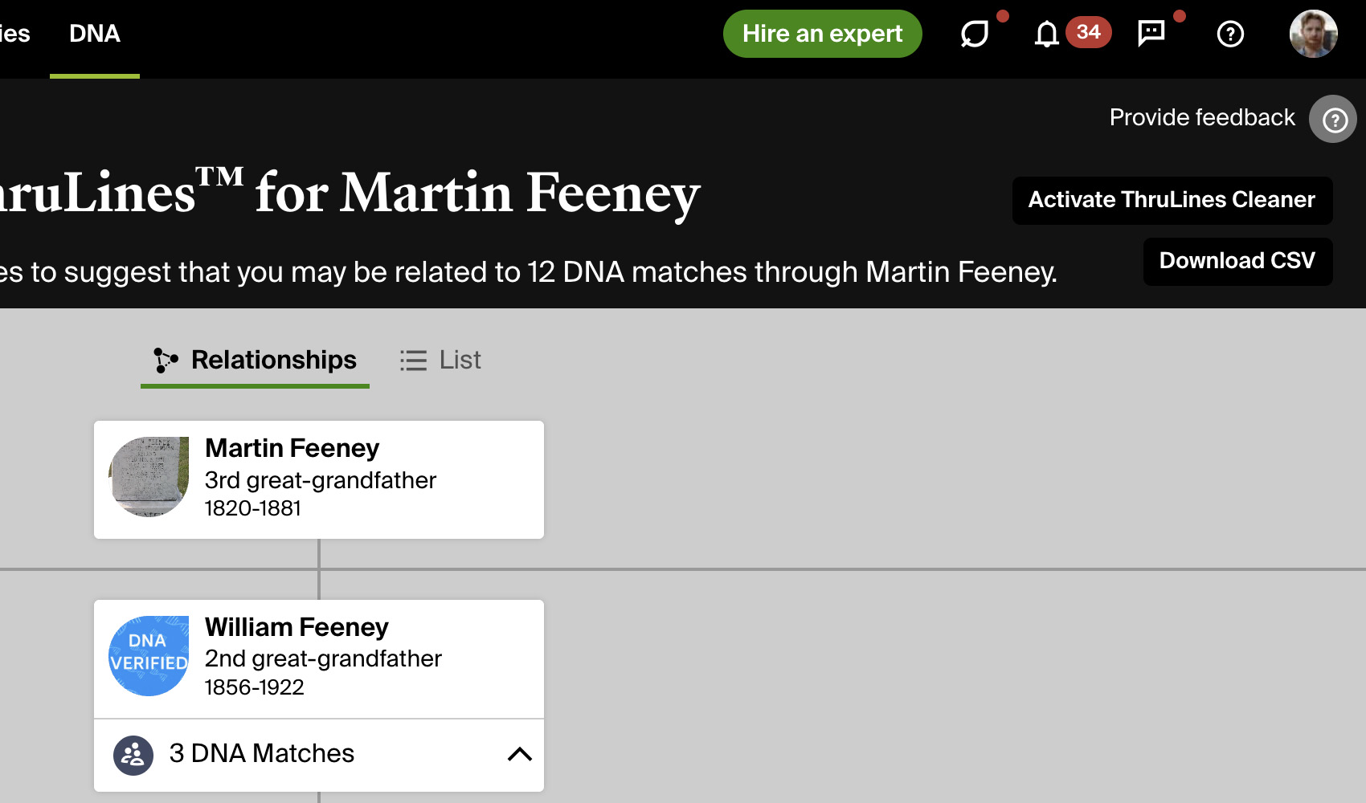Open William Feeney's name link
Viewport: 1366px width, 803px height.
pos(297,627)
